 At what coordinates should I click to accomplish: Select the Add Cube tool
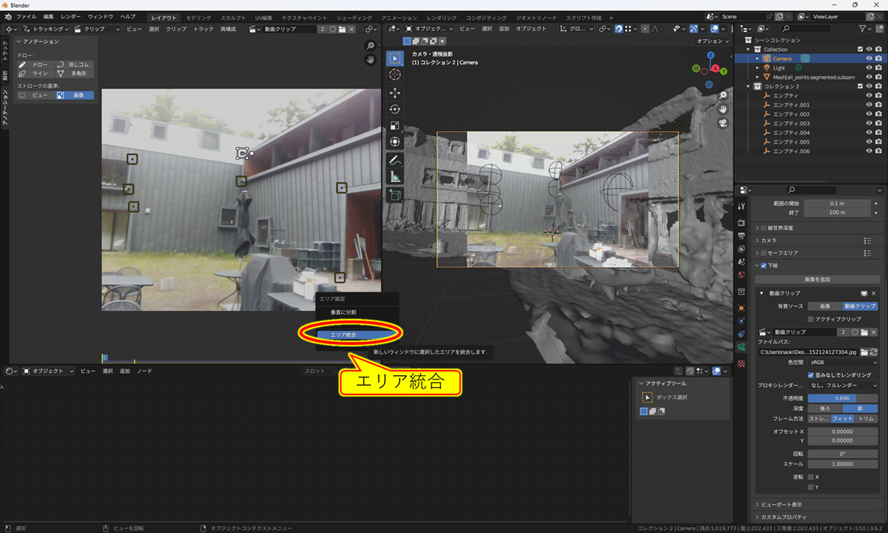click(395, 195)
